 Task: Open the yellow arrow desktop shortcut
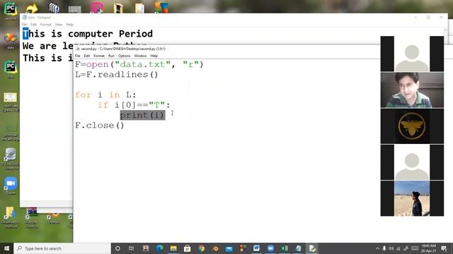click(x=32, y=8)
